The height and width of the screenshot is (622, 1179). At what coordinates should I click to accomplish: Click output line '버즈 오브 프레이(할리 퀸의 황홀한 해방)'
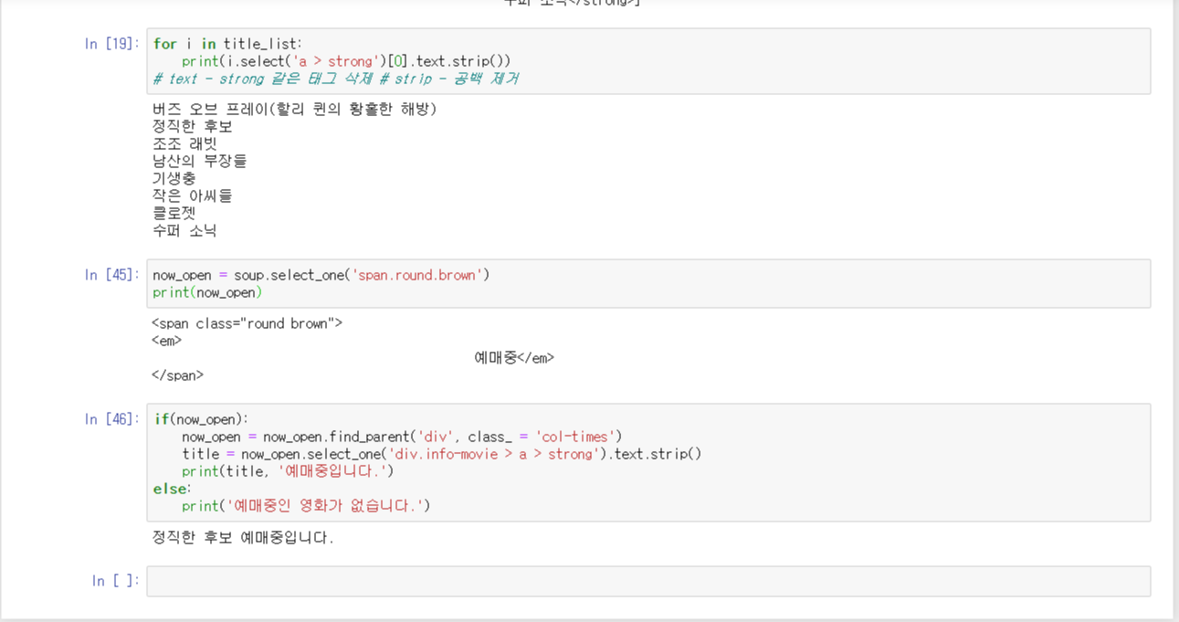click(295, 110)
